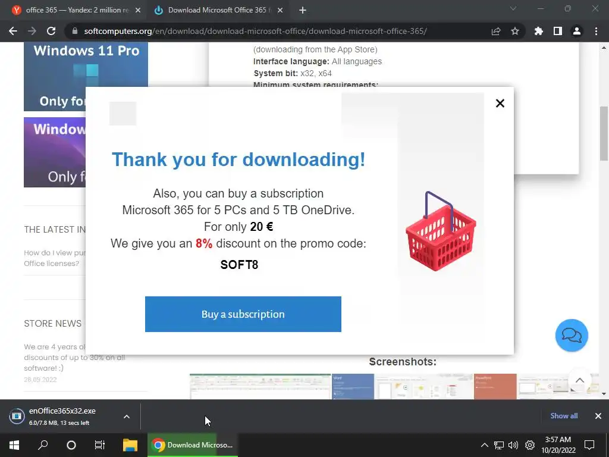
Task: Open the Extensions puzzle icon
Action: point(539,31)
